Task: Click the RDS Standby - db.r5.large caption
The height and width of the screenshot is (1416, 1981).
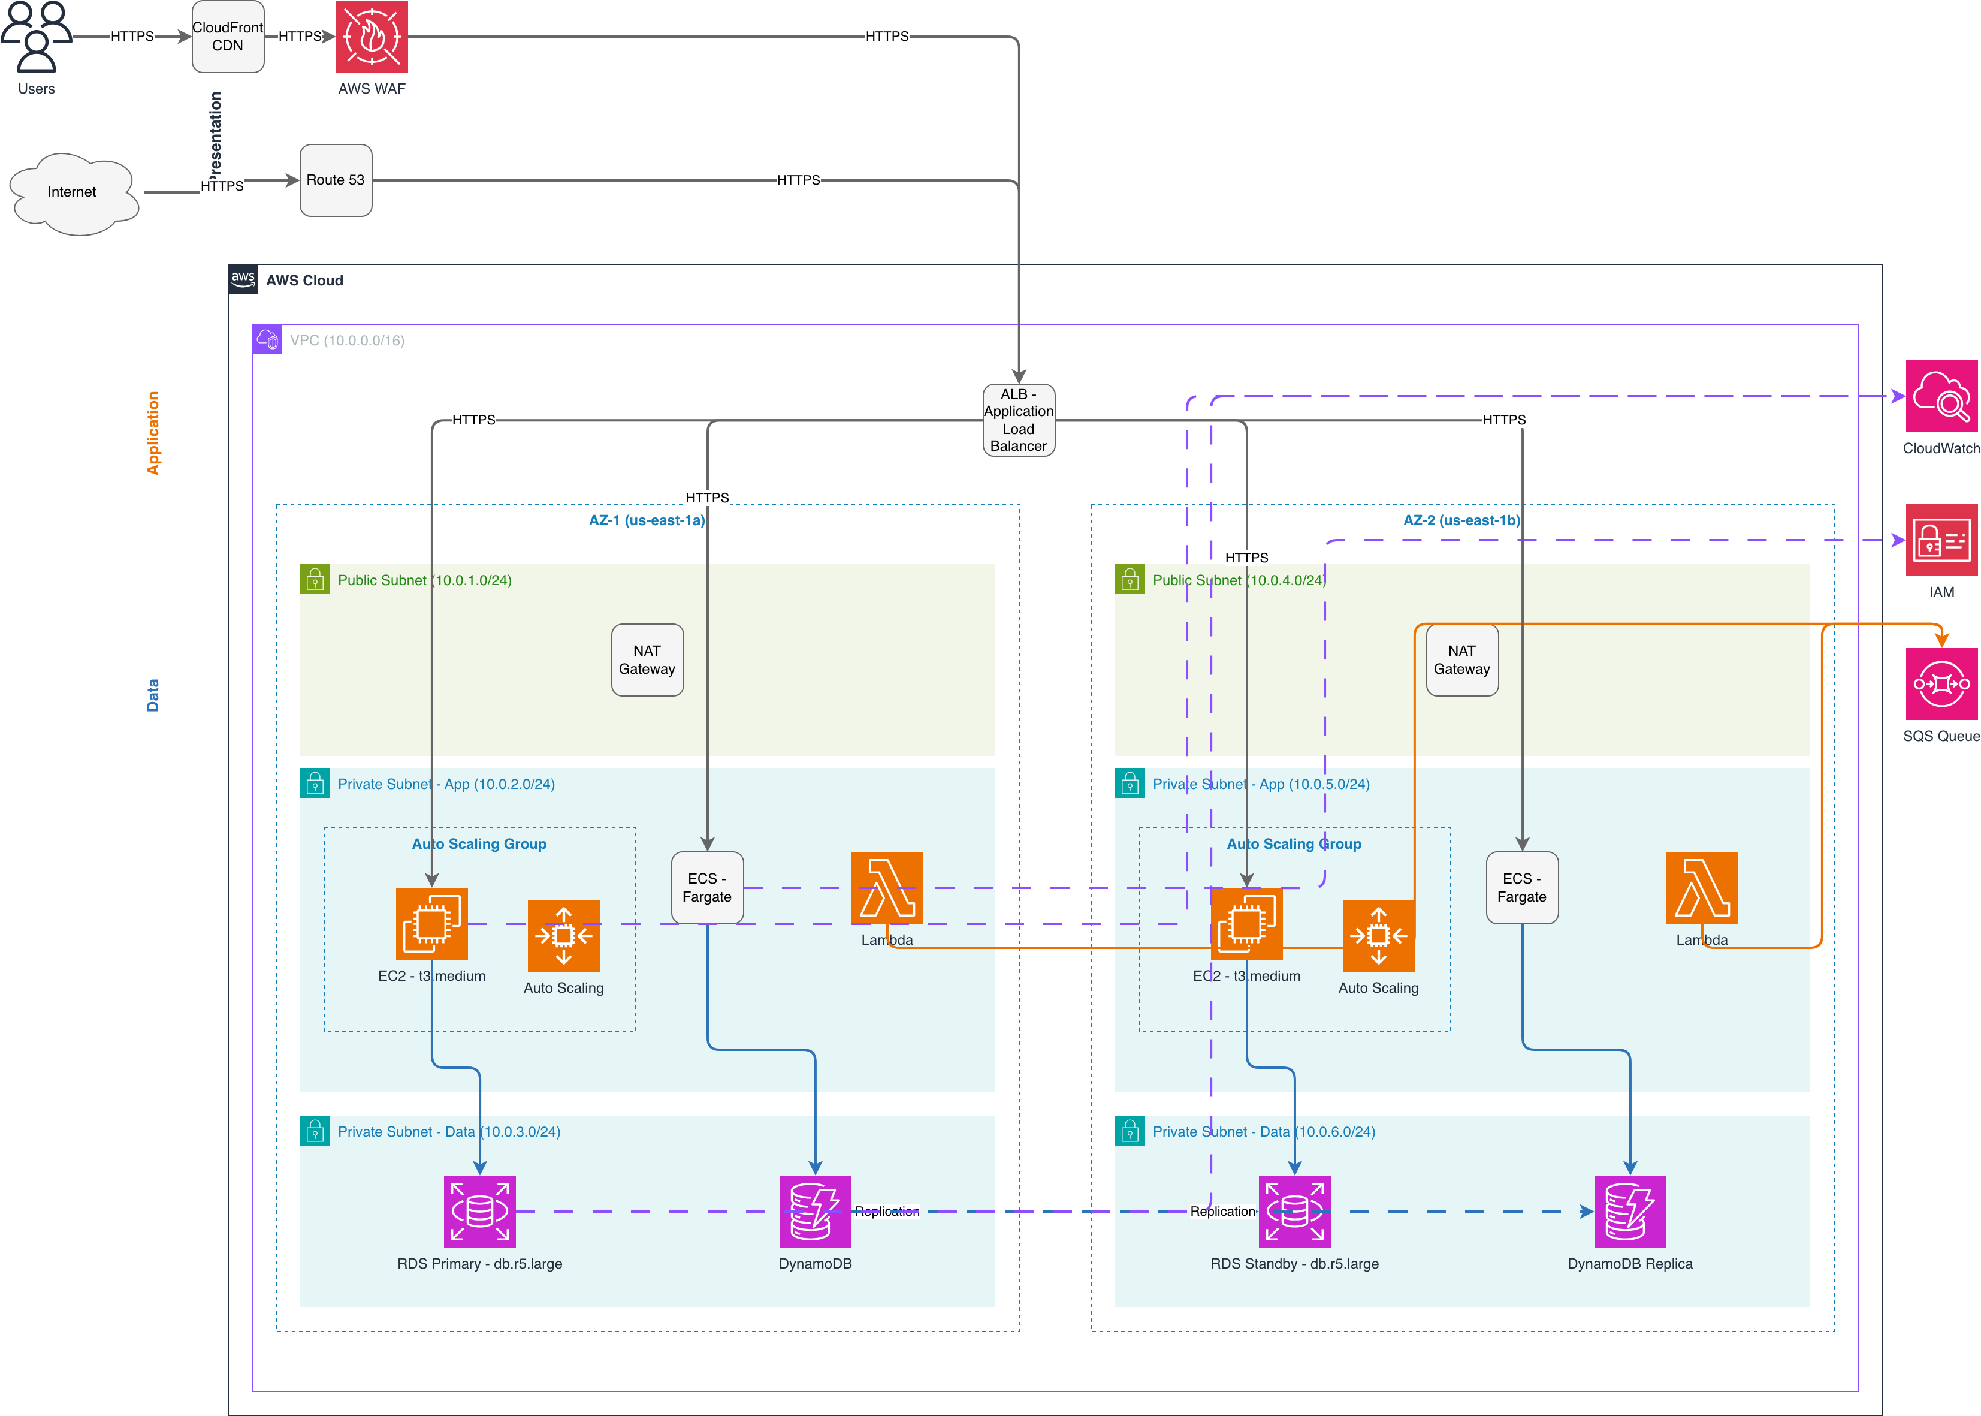Action: (x=1295, y=1263)
